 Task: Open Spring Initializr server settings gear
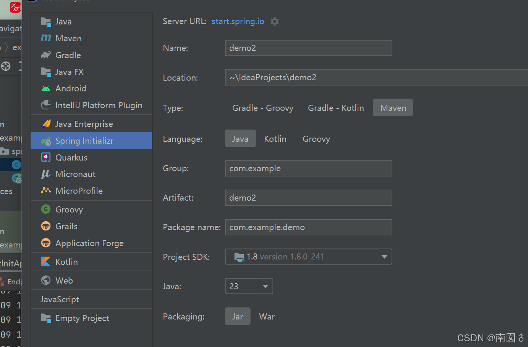(274, 21)
